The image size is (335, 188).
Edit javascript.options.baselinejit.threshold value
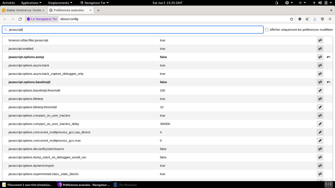[x=320, y=90]
